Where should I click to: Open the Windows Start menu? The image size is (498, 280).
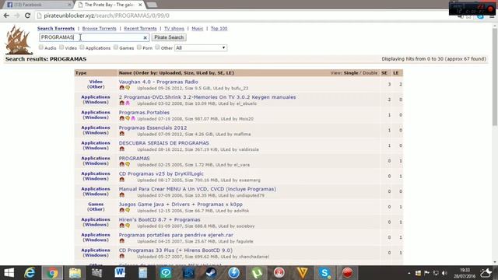point(9,273)
